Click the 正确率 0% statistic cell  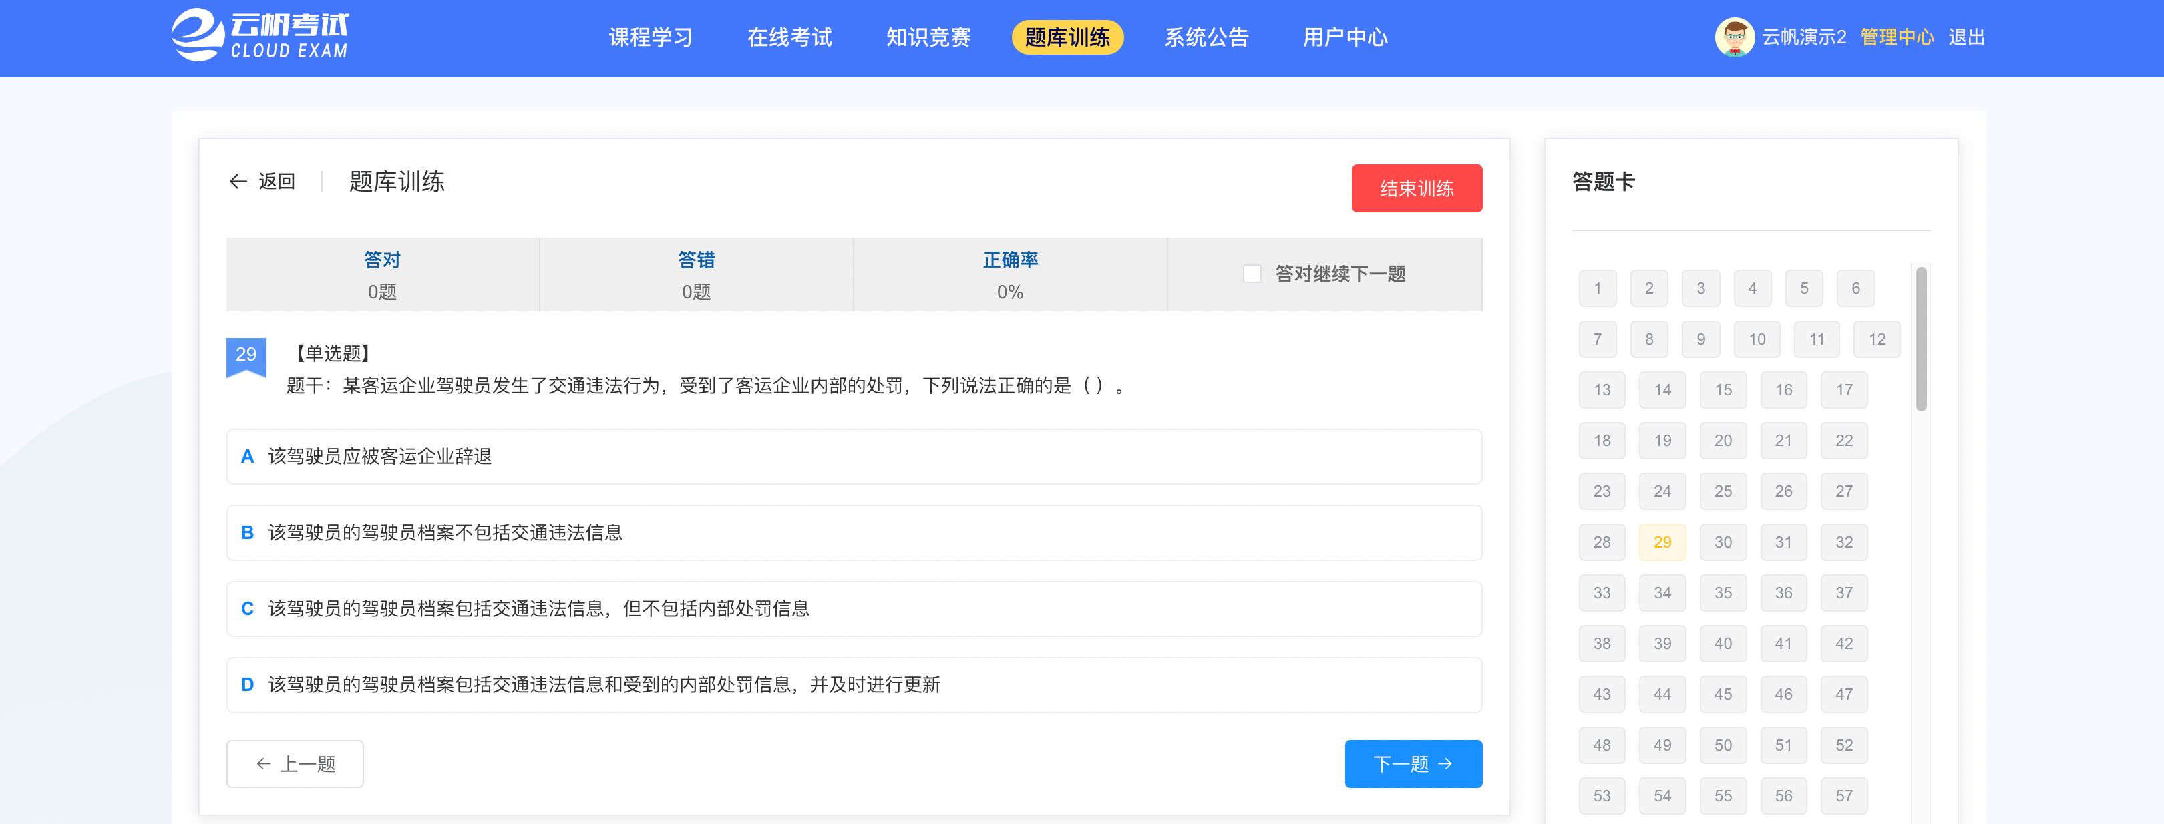pos(1011,274)
